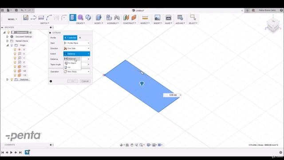The width and height of the screenshot is (284, 160).
Task: Open the MODEL workspace dropdown
Action: (12, 19)
